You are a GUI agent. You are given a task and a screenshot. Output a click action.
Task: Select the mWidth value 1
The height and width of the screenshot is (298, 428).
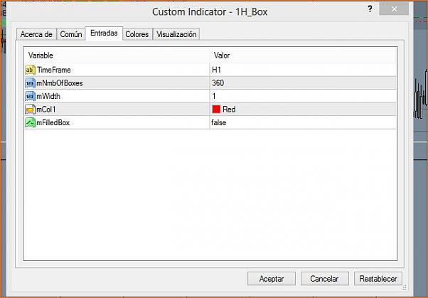tap(214, 96)
